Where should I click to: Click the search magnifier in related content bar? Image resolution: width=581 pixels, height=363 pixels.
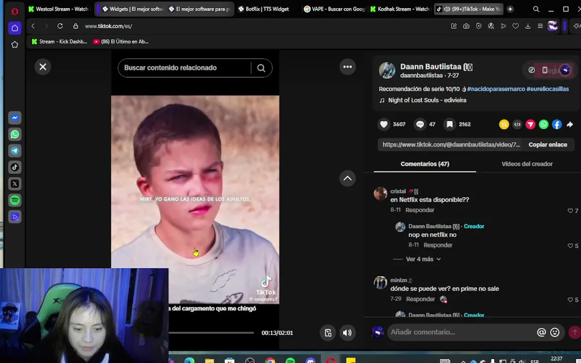(x=261, y=68)
